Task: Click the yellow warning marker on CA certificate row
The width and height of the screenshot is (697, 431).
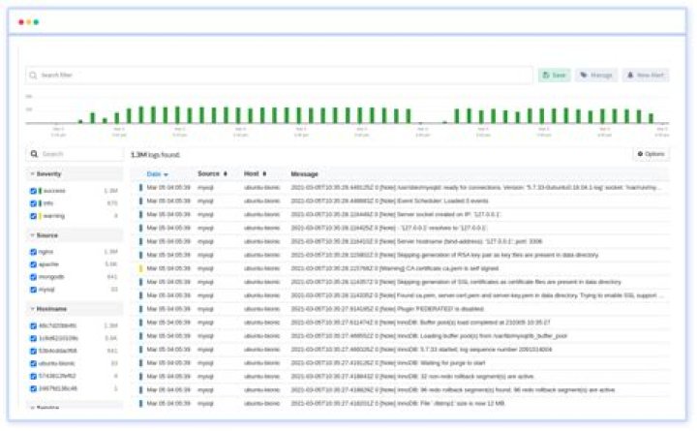Action: pos(140,268)
